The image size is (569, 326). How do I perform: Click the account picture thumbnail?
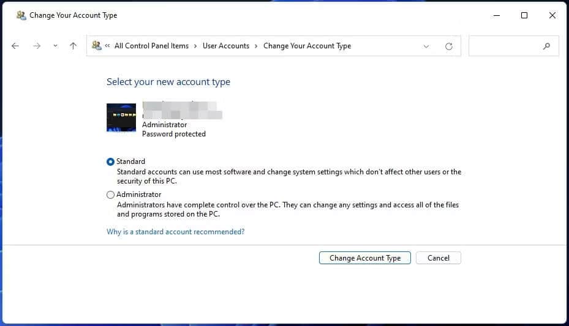click(121, 117)
